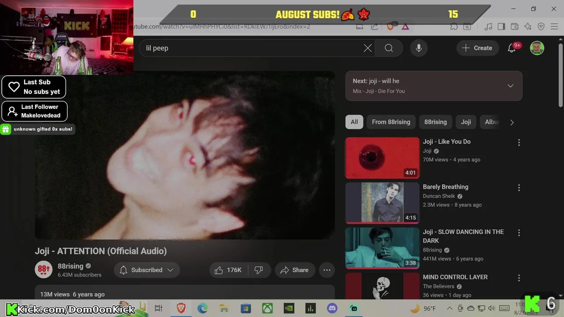Open options for Barely Breathing video
This screenshot has height=317, width=564.
(519, 188)
